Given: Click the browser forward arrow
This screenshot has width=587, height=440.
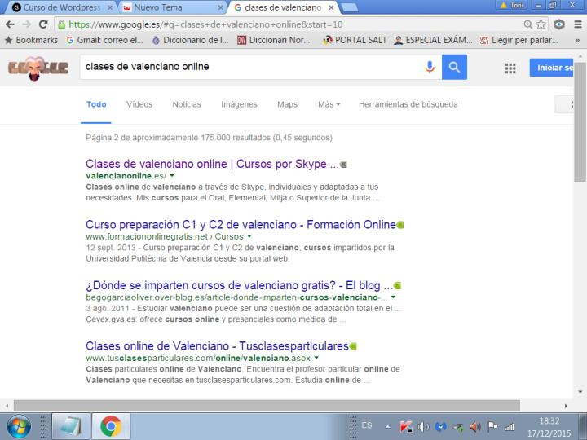Looking at the screenshot, I should (x=27, y=24).
